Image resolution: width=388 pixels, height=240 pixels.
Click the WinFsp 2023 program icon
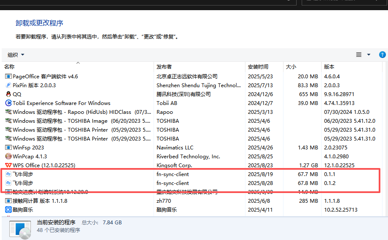pos(8,147)
